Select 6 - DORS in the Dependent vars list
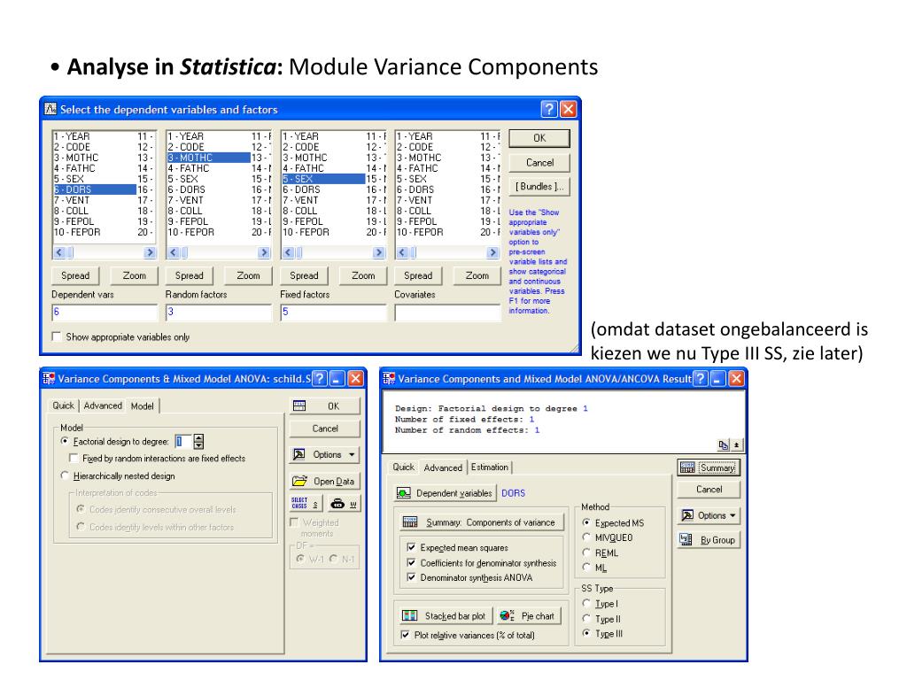907x680 pixels. tap(94, 189)
